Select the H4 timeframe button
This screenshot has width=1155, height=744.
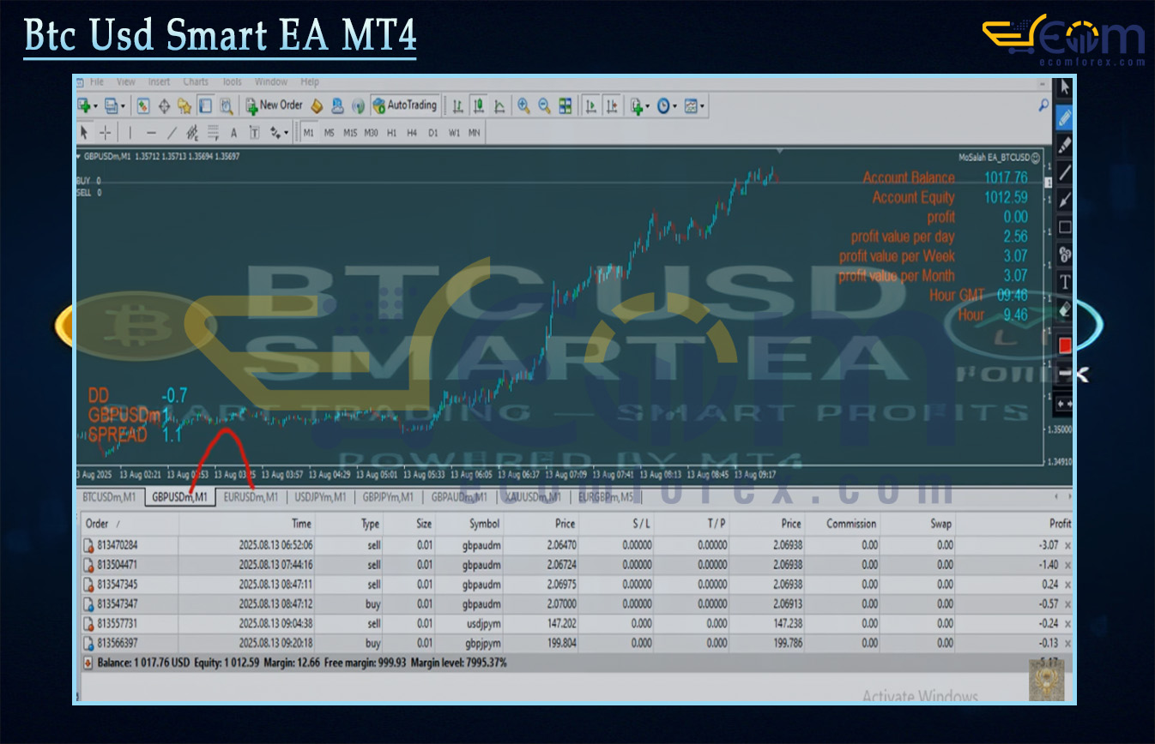click(x=412, y=133)
